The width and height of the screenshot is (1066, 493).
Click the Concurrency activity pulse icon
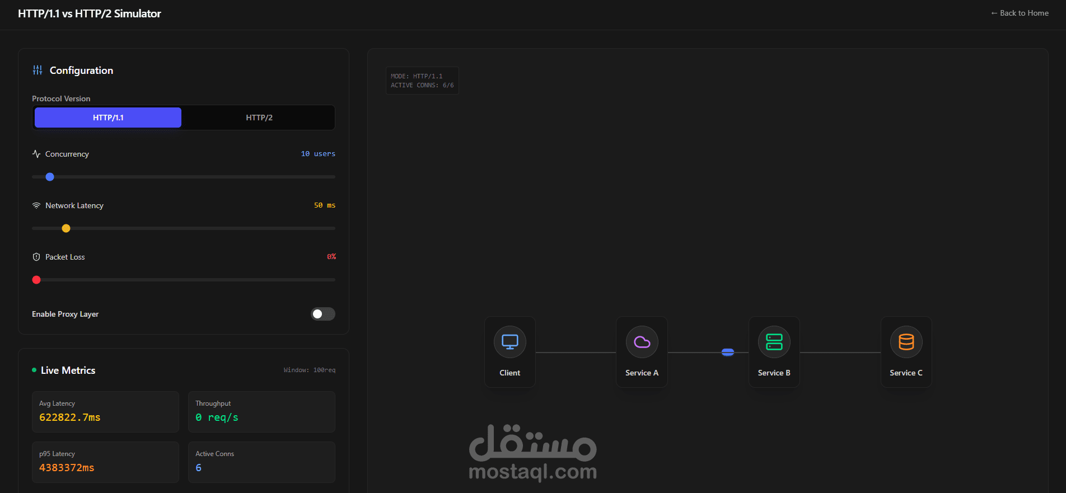click(x=36, y=154)
